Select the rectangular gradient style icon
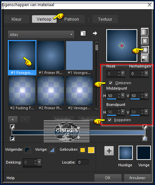This screenshot has width=155, height=185. tap(145, 41)
